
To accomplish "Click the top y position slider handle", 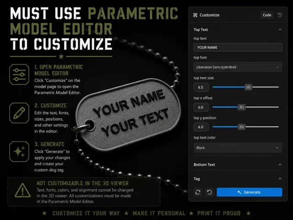I will click(242, 127).
